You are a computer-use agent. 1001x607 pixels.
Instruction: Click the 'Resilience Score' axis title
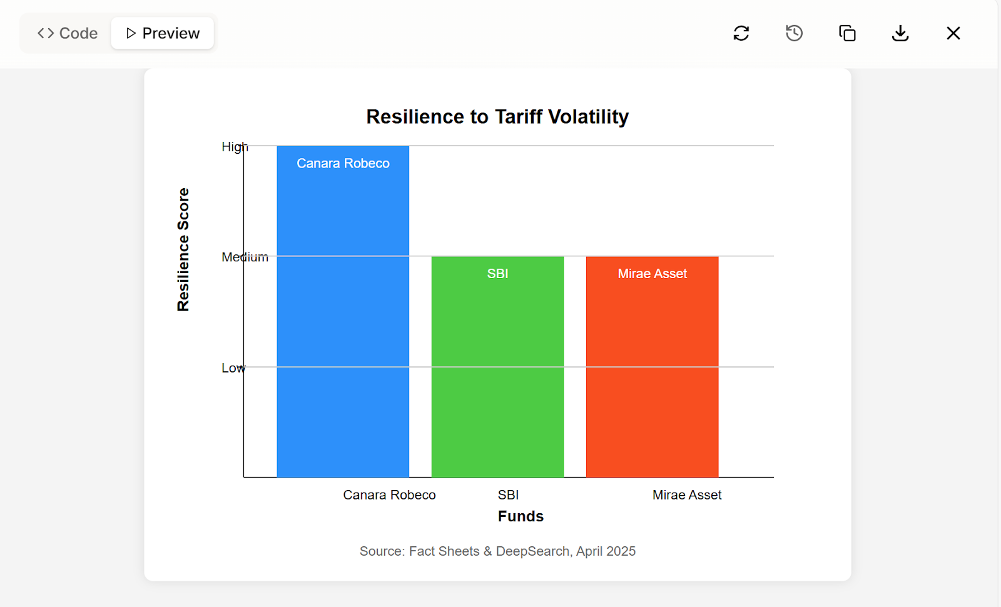pyautogui.click(x=183, y=249)
